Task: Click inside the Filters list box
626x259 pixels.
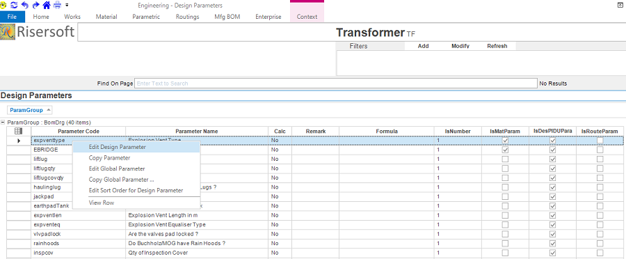Action: click(x=481, y=63)
